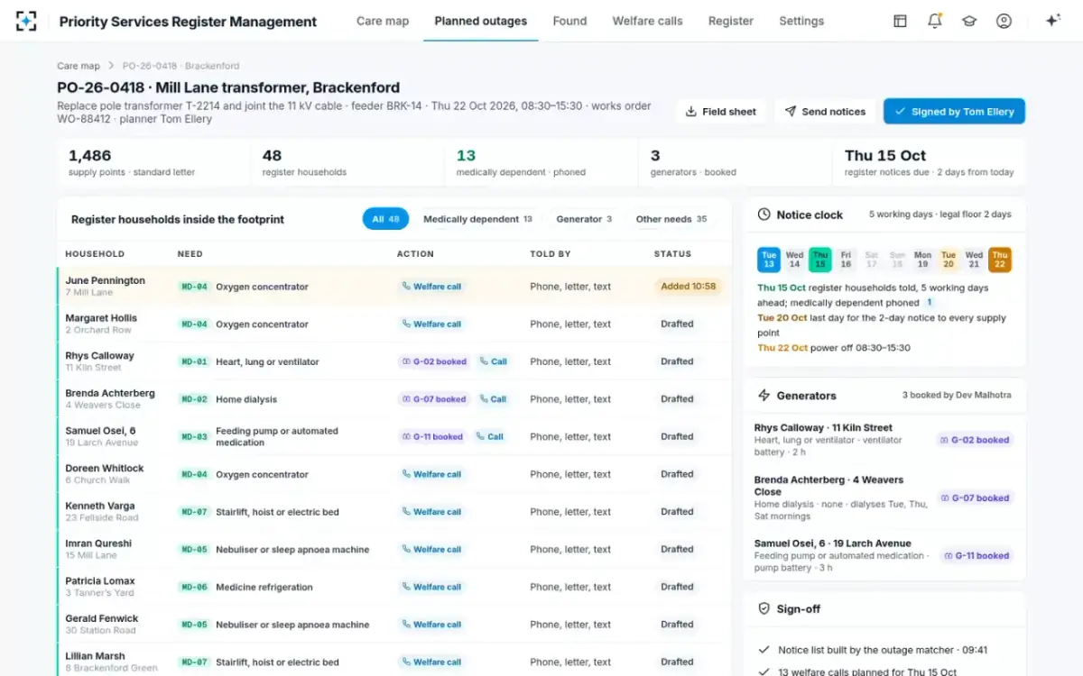Click the app logo icon
Viewport: 1083px width, 676px height.
(26, 21)
